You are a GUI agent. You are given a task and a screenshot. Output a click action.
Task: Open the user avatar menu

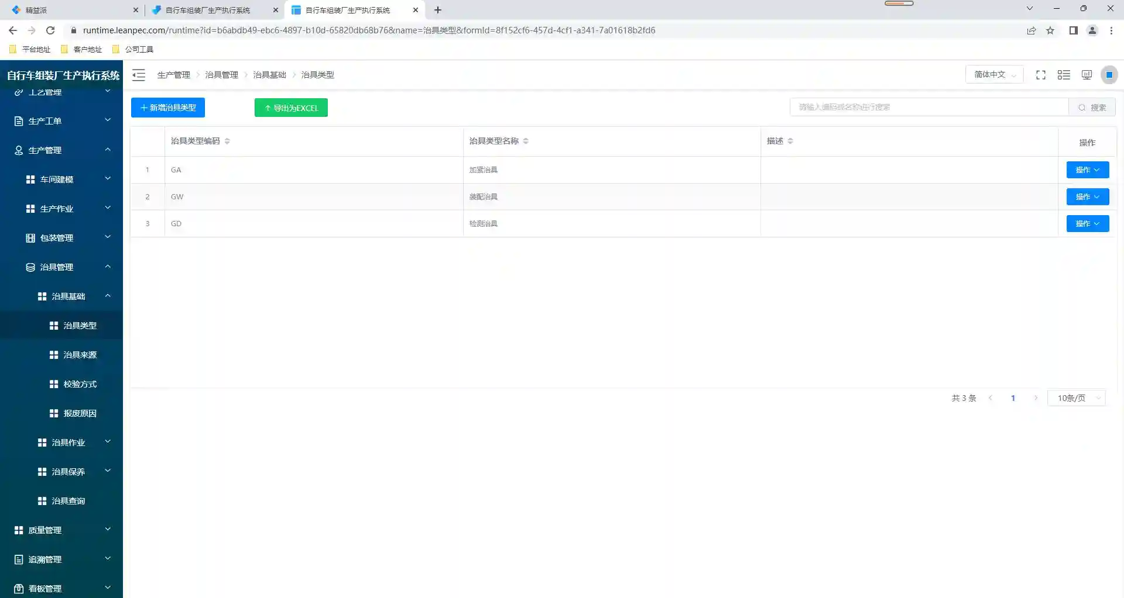click(x=1109, y=75)
